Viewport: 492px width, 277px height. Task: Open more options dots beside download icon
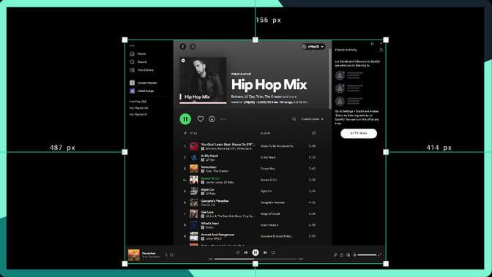[x=223, y=119]
